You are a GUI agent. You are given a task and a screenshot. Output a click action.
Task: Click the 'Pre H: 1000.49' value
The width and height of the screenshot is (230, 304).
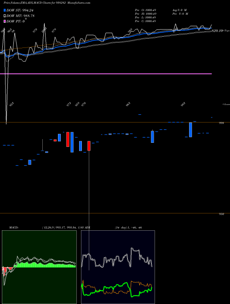tap(145, 14)
